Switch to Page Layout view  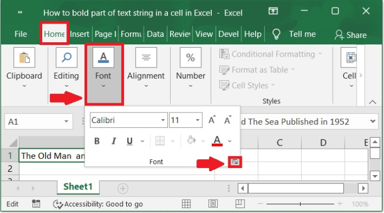[213, 204]
